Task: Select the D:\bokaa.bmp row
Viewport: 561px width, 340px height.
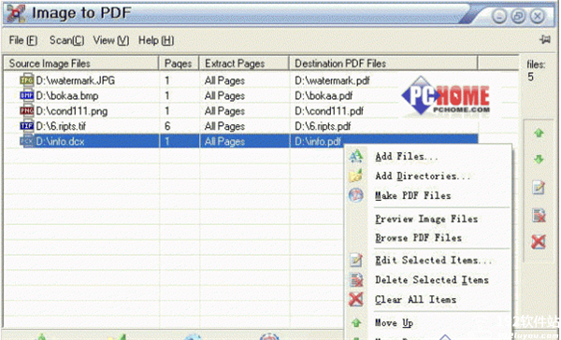Action: click(241, 95)
